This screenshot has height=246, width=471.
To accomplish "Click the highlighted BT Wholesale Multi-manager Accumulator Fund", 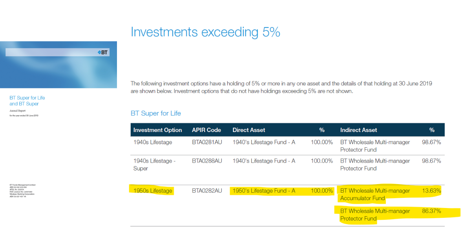I will point(374,194).
